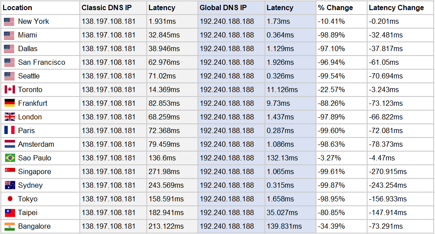
Task: Click the Latency Change column header
Action: (396, 7)
